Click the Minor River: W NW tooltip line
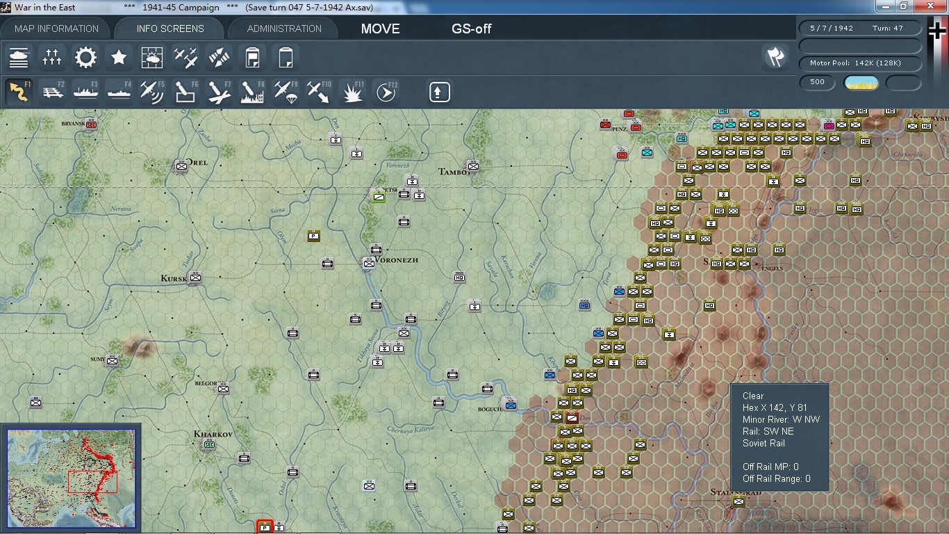Viewport: 949px width, 534px height. tap(781, 419)
